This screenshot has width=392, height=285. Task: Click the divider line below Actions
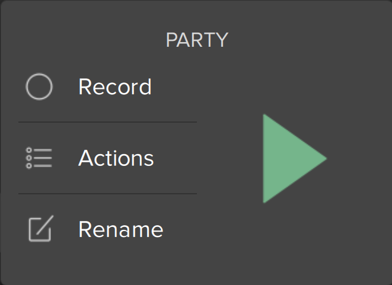click(107, 193)
